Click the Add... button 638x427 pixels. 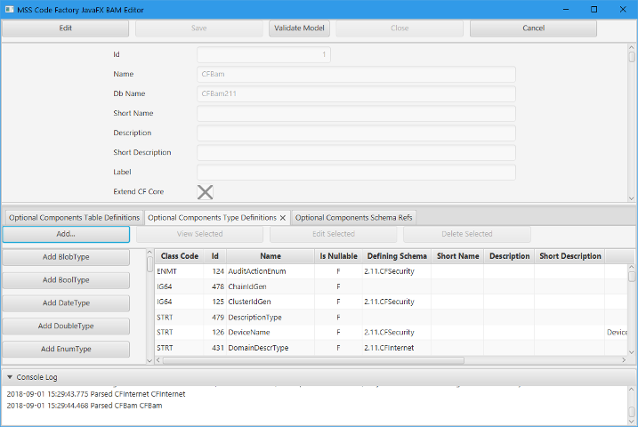(x=66, y=234)
